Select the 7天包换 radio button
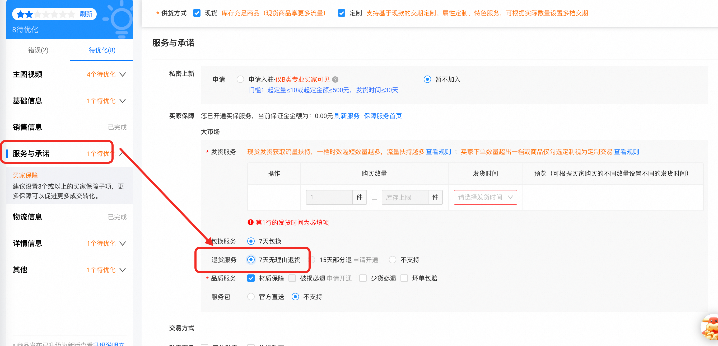The image size is (718, 346). pyautogui.click(x=251, y=241)
